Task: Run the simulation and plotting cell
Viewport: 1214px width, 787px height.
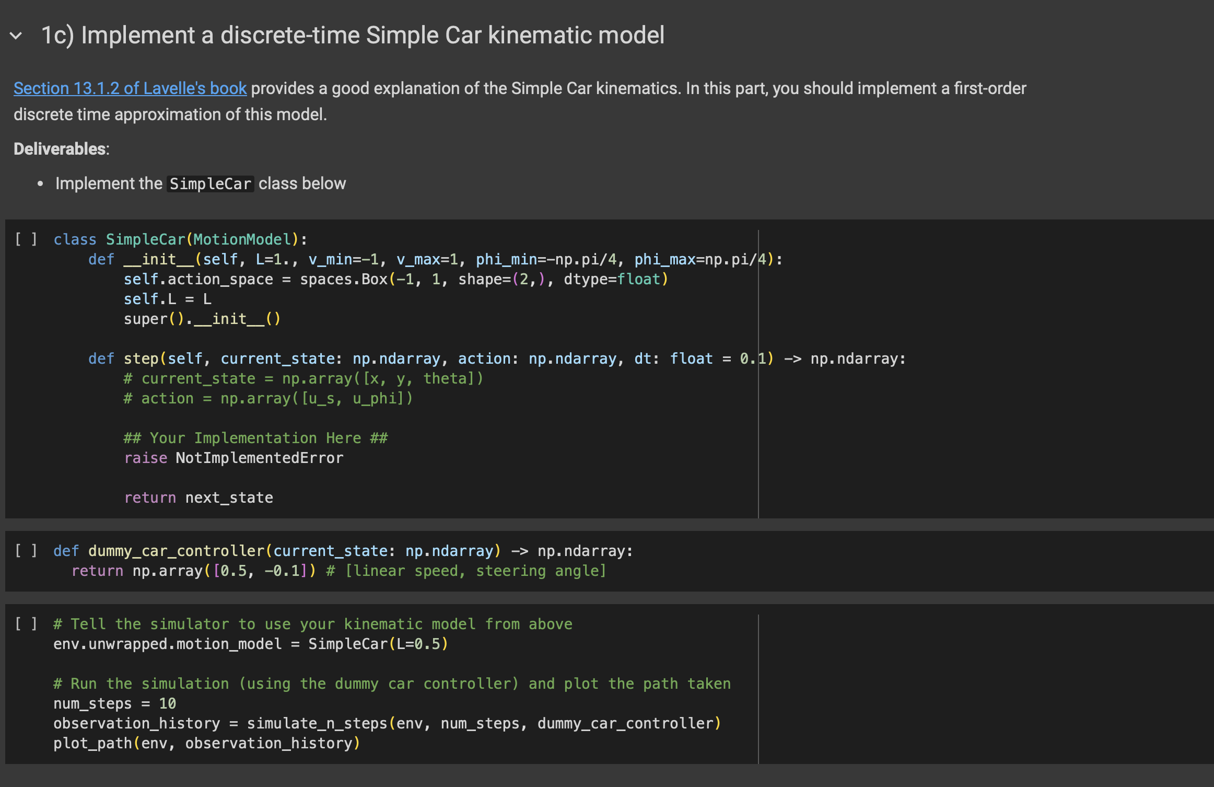Action: click(25, 623)
